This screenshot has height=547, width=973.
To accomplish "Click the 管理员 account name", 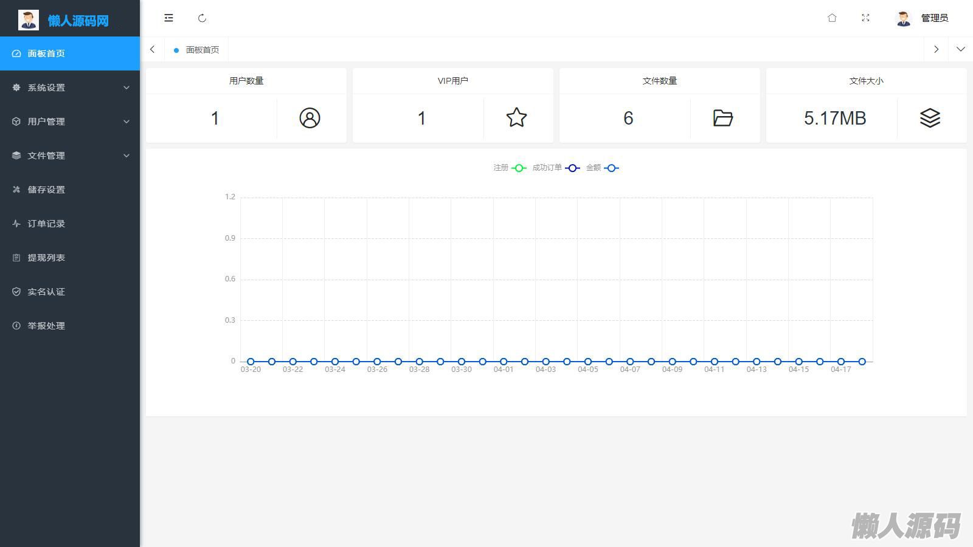I will pyautogui.click(x=934, y=18).
